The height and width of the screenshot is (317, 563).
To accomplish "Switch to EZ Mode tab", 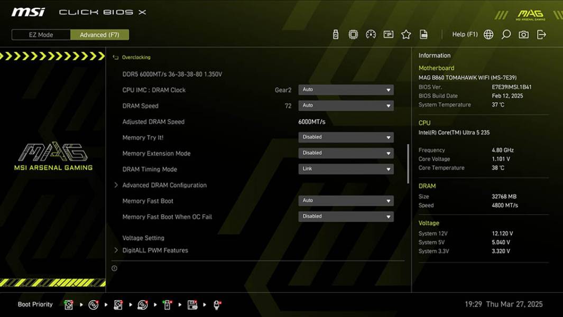I will click(41, 35).
